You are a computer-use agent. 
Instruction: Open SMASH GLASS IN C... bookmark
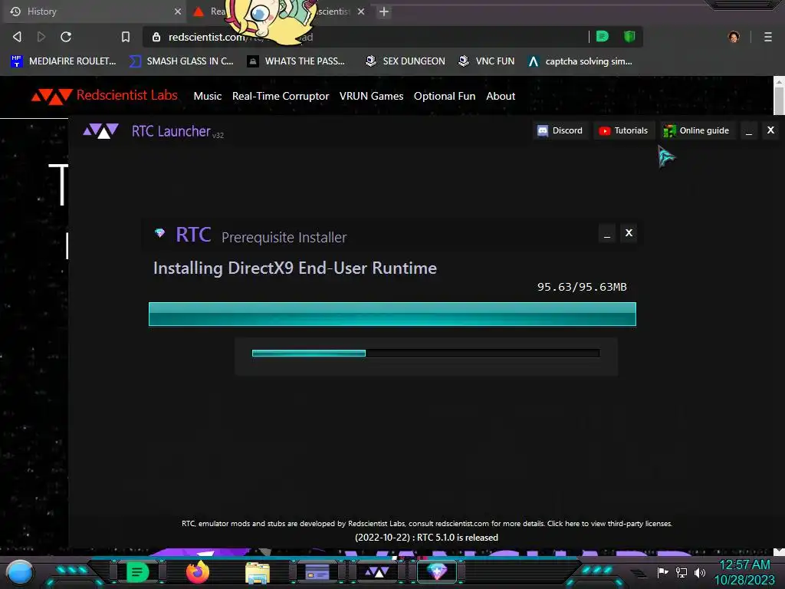point(182,61)
